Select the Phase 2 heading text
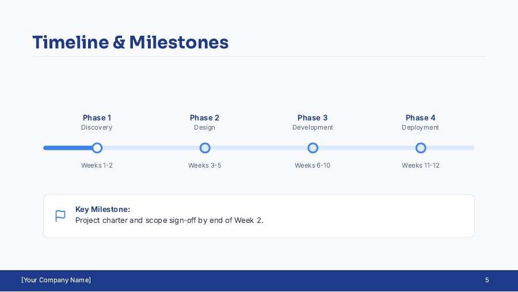Image resolution: width=518 pixels, height=292 pixels. point(205,117)
